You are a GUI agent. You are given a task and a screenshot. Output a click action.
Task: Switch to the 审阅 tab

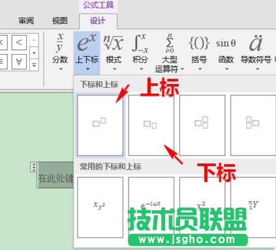pos(26,21)
